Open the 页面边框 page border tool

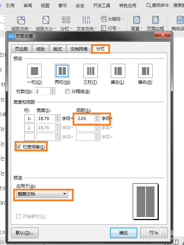[156, 23]
